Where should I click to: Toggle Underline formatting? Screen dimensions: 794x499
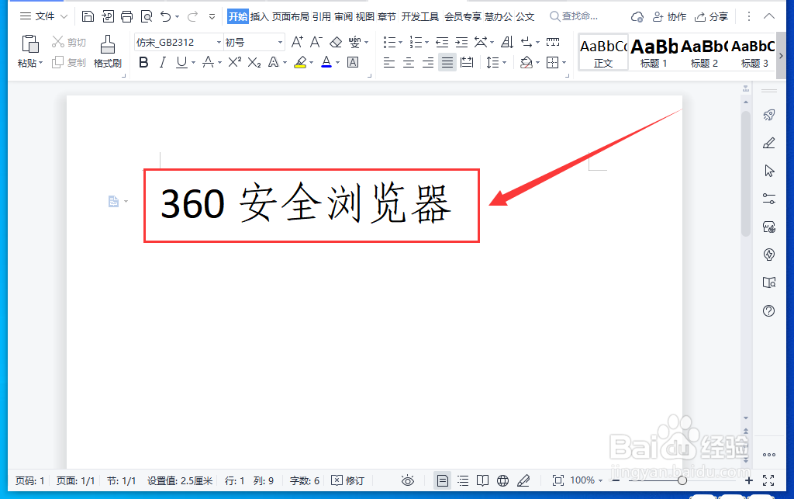coord(181,62)
